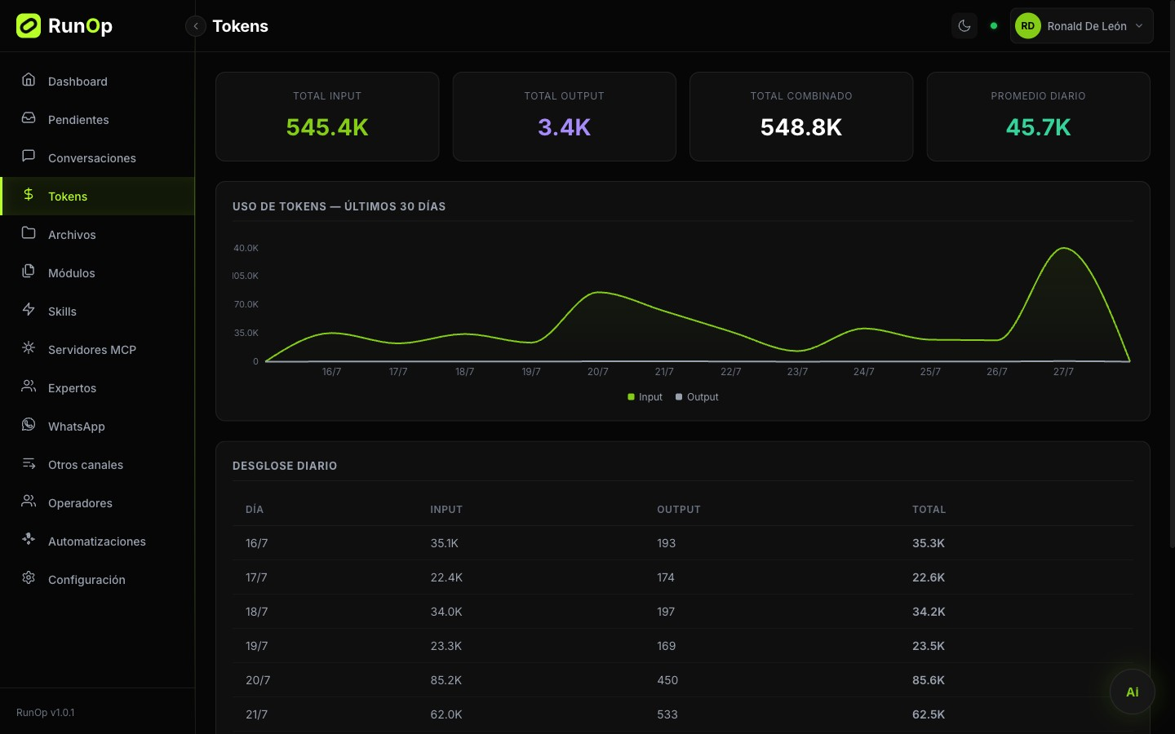Collapse the sidebar with the chevron
This screenshot has height=734, width=1175.
point(196,26)
